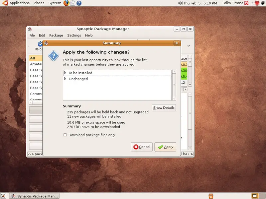The width and height of the screenshot is (266, 199).
Task: Click the clock showing Thu Feb 5, 5:10 PM
Action: [x=200, y=3]
